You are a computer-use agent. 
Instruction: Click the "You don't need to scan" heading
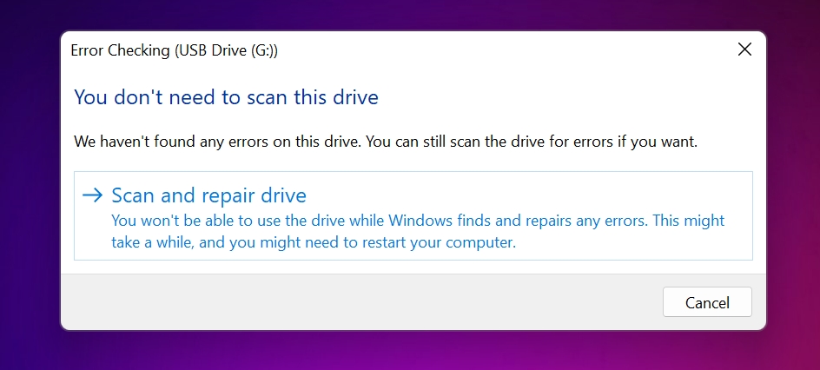[x=226, y=96]
